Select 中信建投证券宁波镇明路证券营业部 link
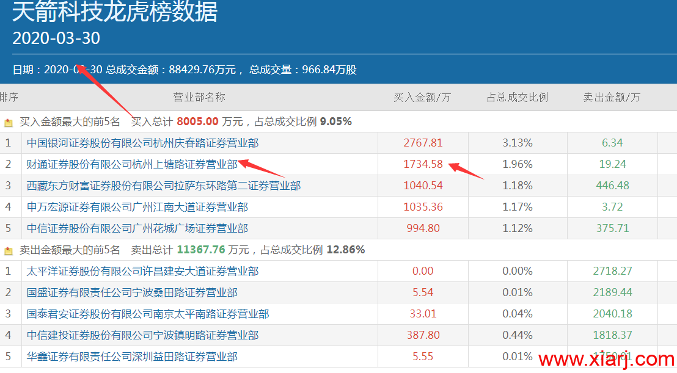Viewport: 677px width, 373px height. (x=142, y=335)
